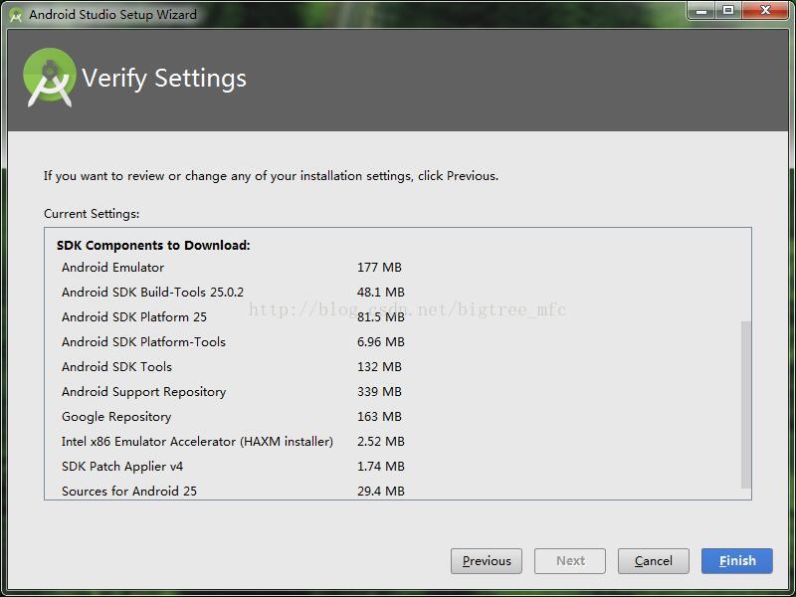
Task: Click the '1.74 MB' size value
Action: (x=381, y=466)
